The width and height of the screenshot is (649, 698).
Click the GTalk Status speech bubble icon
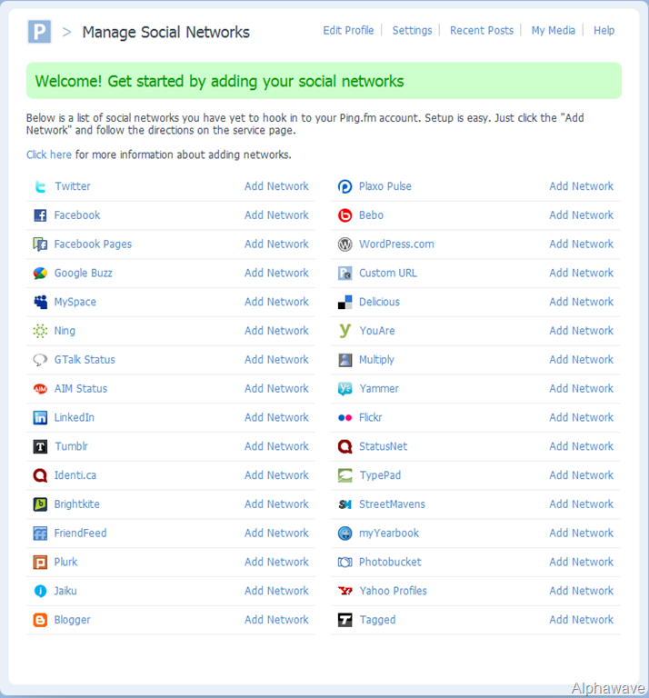[40, 360]
